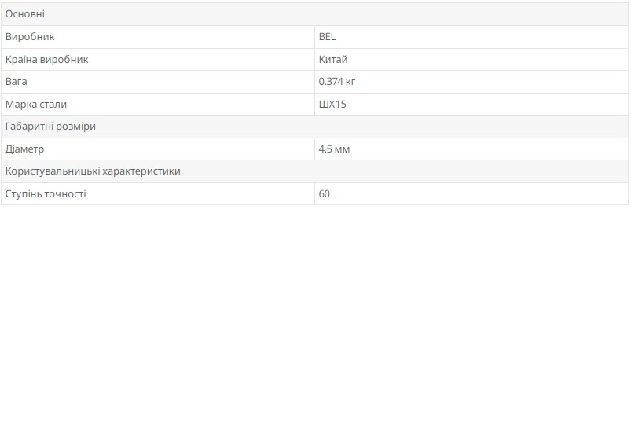Click the 0.374 weight number
This screenshot has width=631, height=445.
(331, 82)
